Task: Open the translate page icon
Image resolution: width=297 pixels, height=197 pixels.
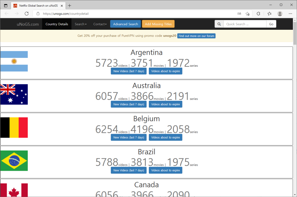Action: (x=239, y=14)
